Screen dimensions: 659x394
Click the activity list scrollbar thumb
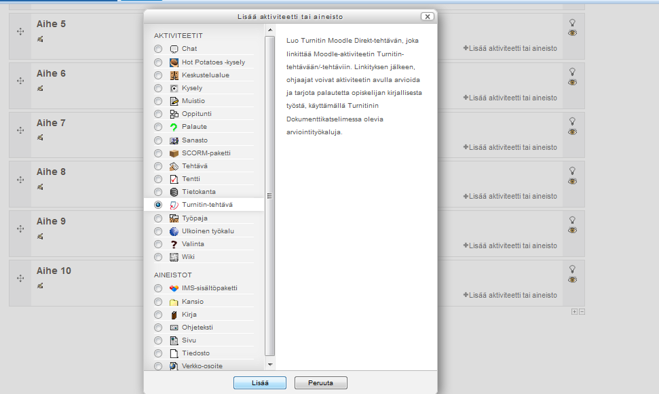[x=270, y=196]
